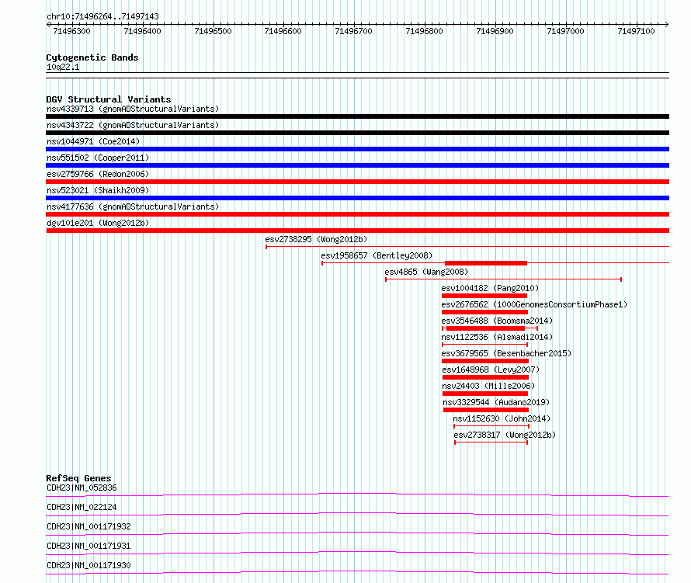Select nsv24403 (Mills2006) variant label
This screenshot has width=691, height=583.
click(x=488, y=386)
